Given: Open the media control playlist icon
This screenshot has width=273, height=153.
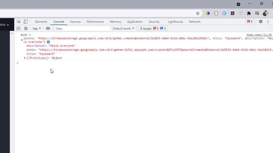Looking at the screenshot, I should pyautogui.click(x=257, y=13).
